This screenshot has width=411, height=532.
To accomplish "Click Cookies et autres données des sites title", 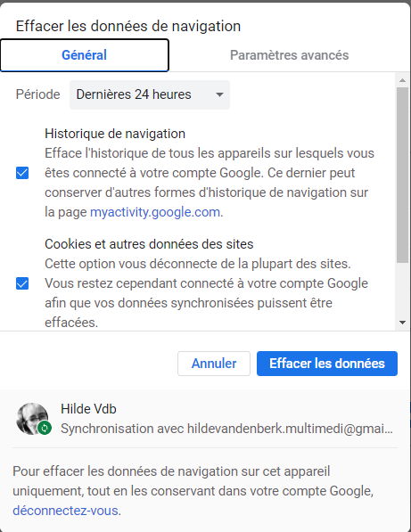I will pyautogui.click(x=149, y=244).
